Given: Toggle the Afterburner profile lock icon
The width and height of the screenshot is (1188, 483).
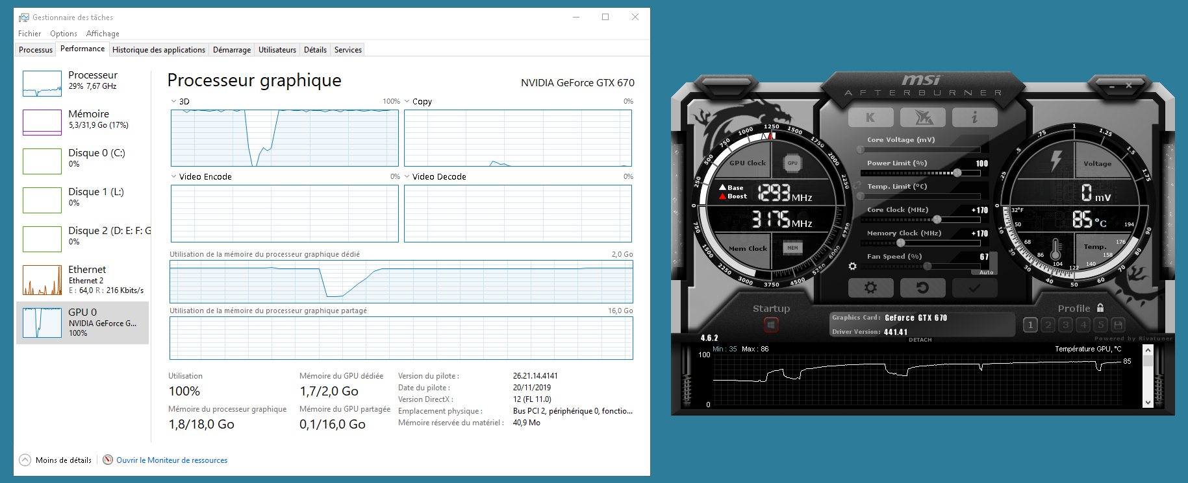Looking at the screenshot, I should pyautogui.click(x=1100, y=308).
